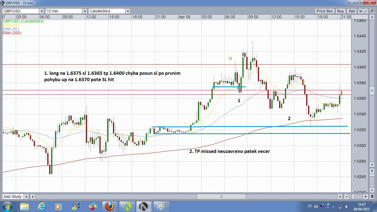Screen dimensions: 377x212
Task: Click the green N trading app icon
Action: pyautogui.click(x=127, y=206)
